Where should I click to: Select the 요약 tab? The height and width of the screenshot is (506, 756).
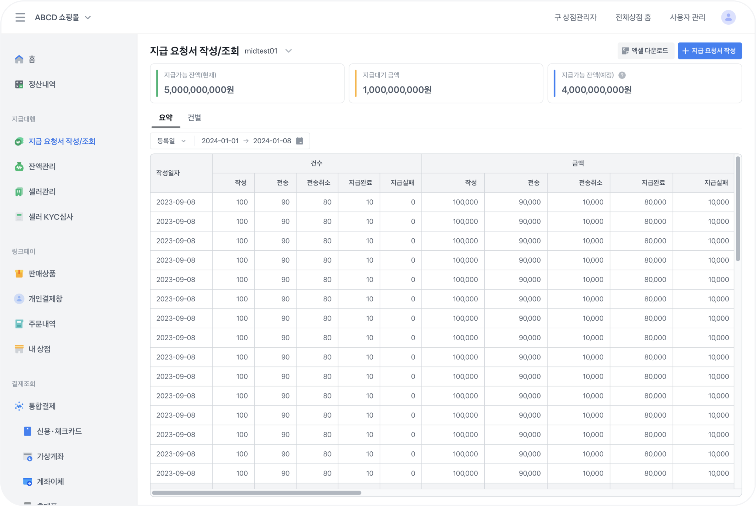point(166,117)
